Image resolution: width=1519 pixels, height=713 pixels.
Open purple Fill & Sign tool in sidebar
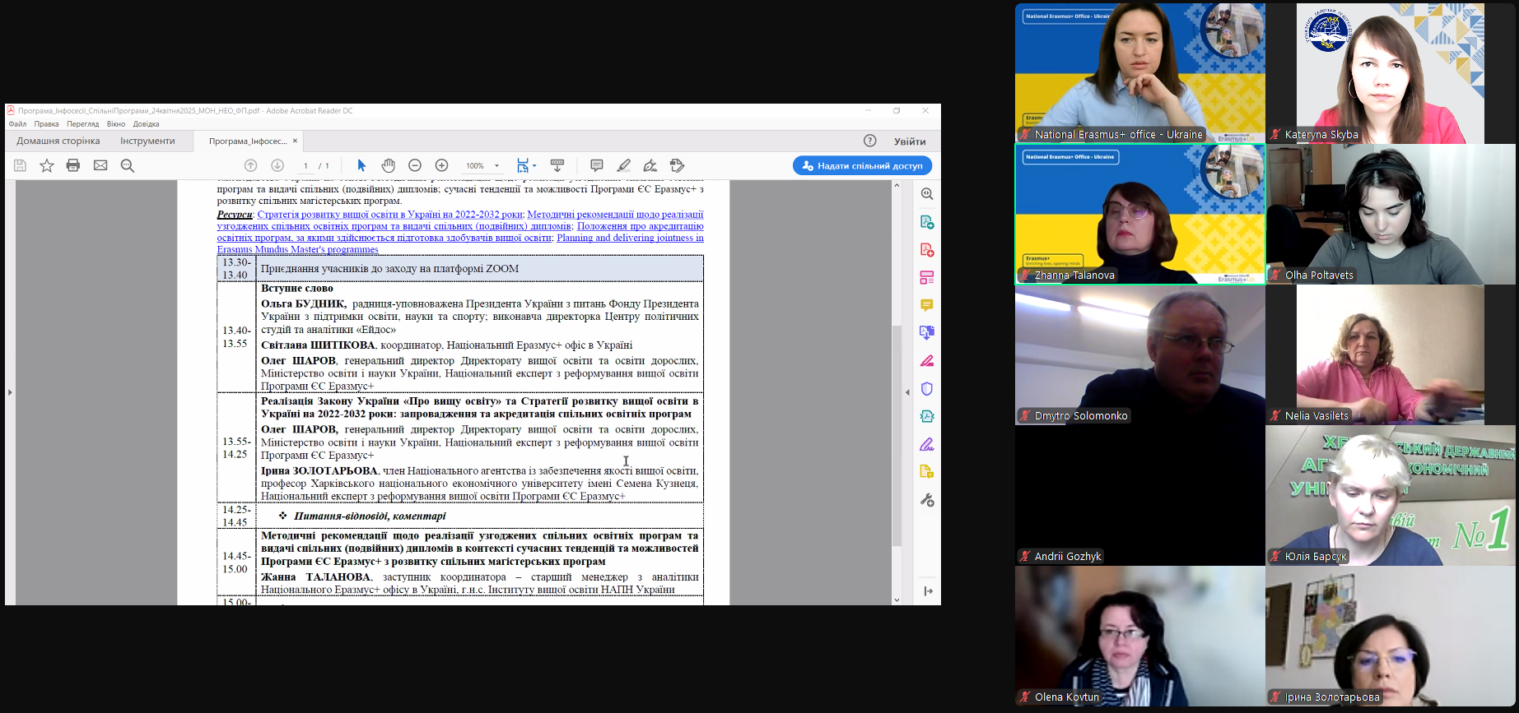point(927,444)
